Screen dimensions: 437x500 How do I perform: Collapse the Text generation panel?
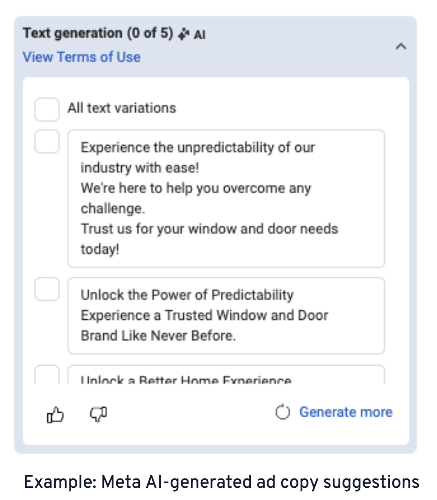pos(401,46)
